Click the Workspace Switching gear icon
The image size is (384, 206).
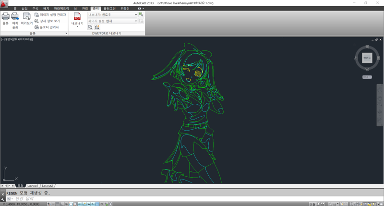click(352, 204)
